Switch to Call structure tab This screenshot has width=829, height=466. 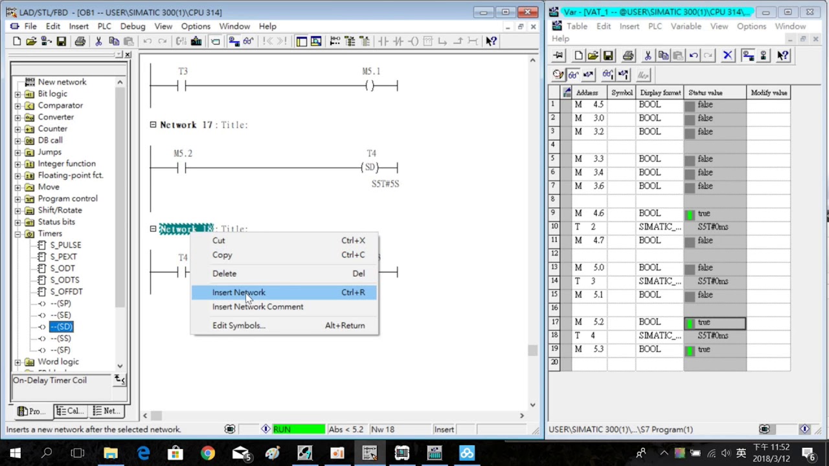pyautogui.click(x=69, y=411)
